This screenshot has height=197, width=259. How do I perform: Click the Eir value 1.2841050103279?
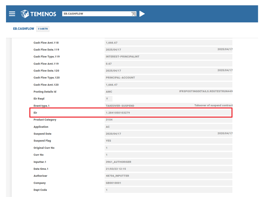[x=118, y=113]
